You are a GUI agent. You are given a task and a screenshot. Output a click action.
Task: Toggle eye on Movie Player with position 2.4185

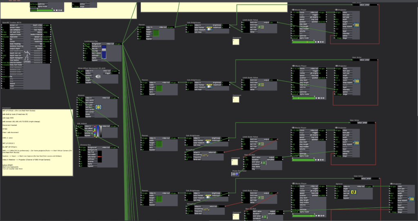coord(293,128)
